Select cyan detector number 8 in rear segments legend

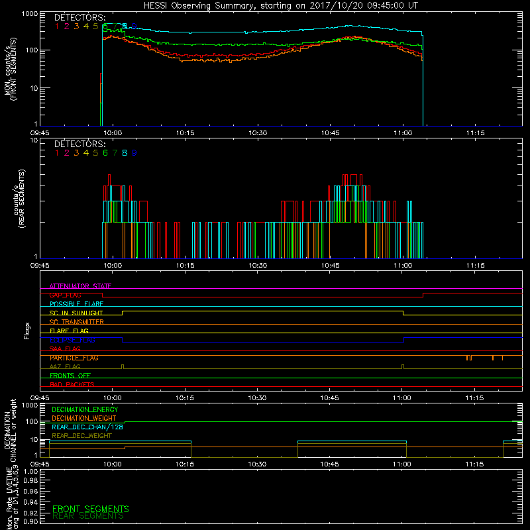tap(125, 153)
